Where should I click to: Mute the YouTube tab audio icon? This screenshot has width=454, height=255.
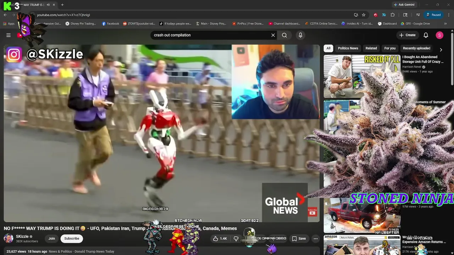[48, 5]
